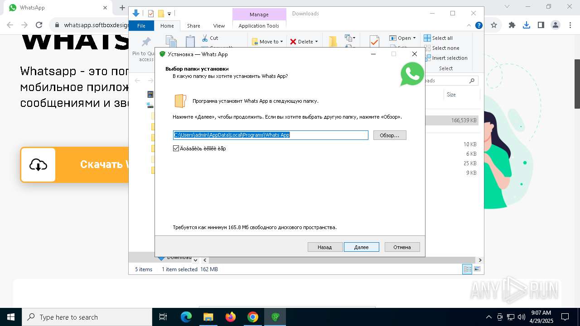580x326 pixels.
Task: Click the volume icon in system tray
Action: tap(522, 317)
